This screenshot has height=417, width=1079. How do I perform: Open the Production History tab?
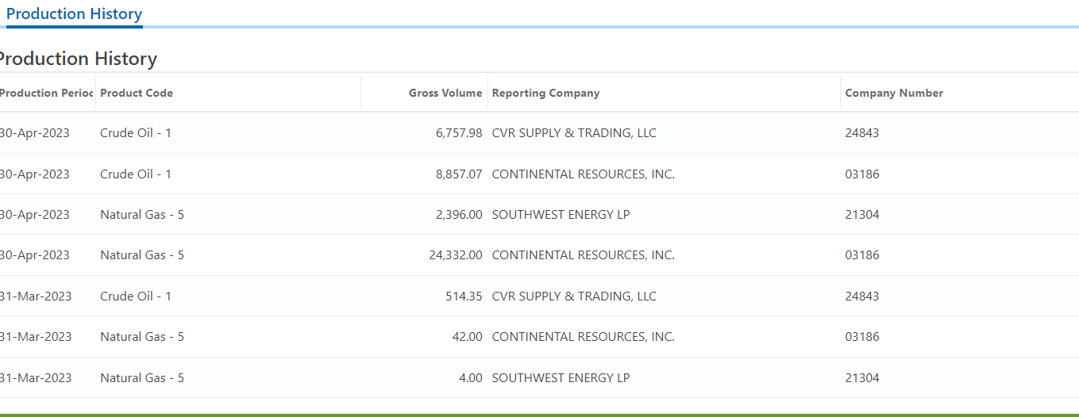74,14
